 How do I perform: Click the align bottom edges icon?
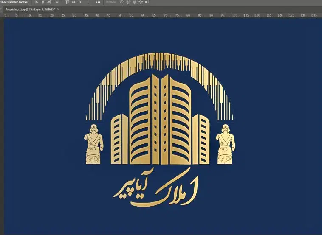point(80,2)
